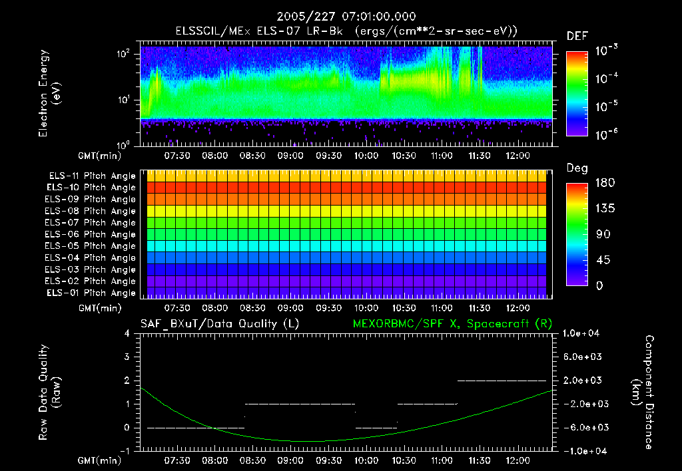Click the 1.0e+04 distance axis value
This screenshot has height=471, width=682.
pyautogui.click(x=581, y=333)
